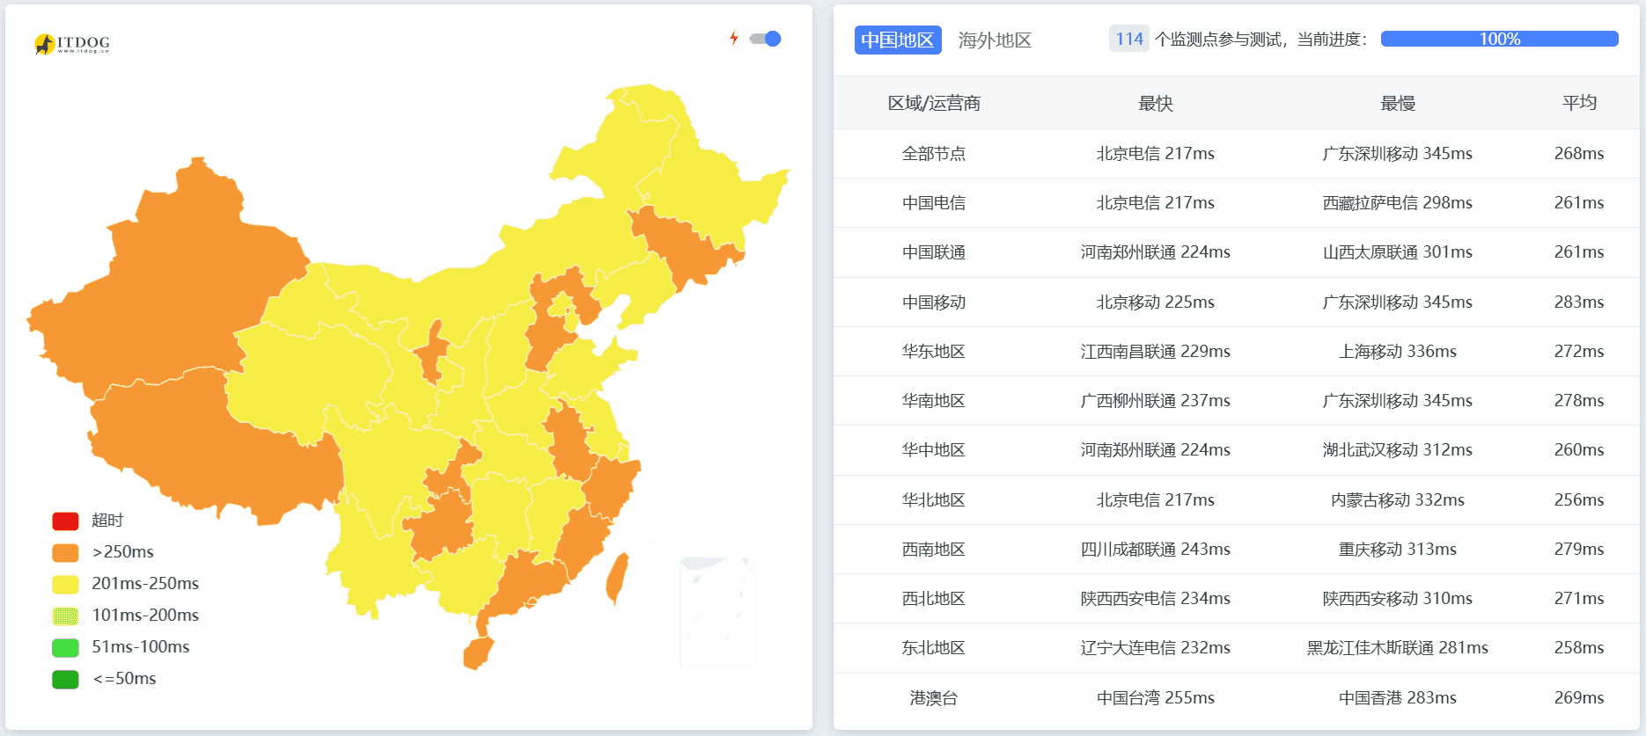
Task: Click the 平均 column header
Action: (1579, 103)
